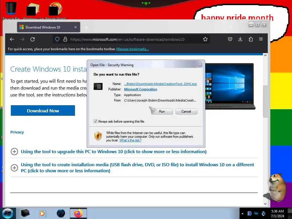Screen dimensions: 292x219
Task: Click the security shield warning icon
Action: 98,136
